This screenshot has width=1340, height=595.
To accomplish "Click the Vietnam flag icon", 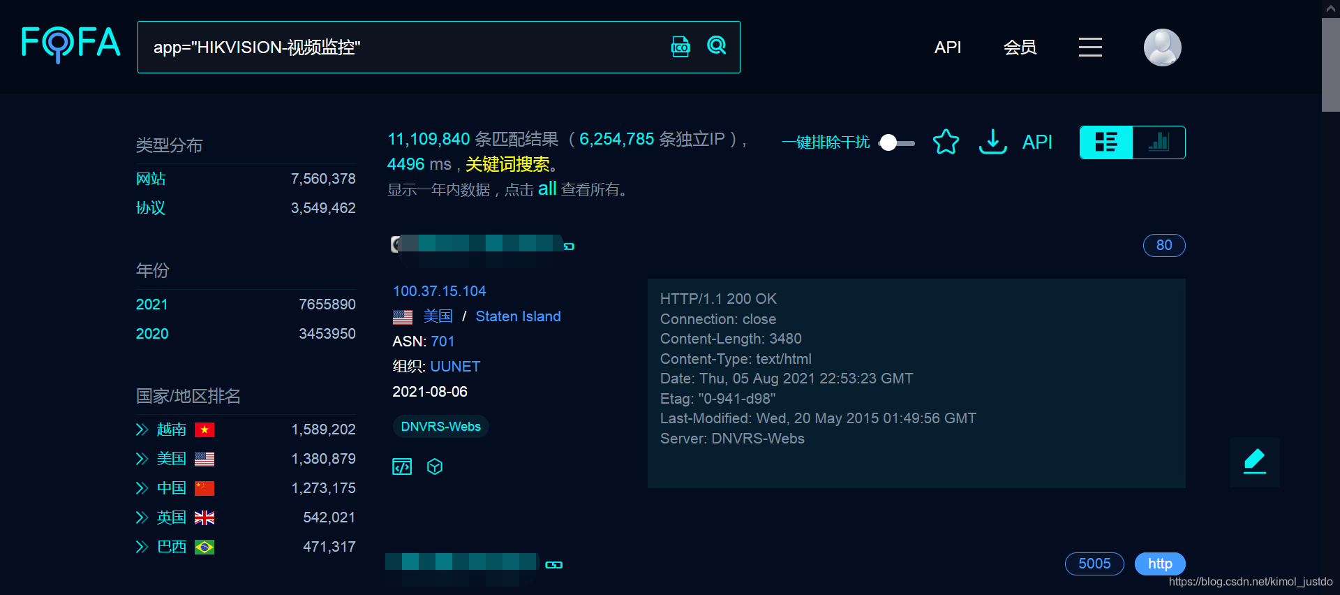I will click(204, 429).
